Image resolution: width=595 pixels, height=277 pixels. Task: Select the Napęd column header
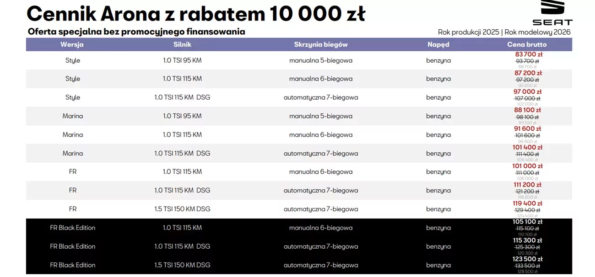tap(438, 45)
